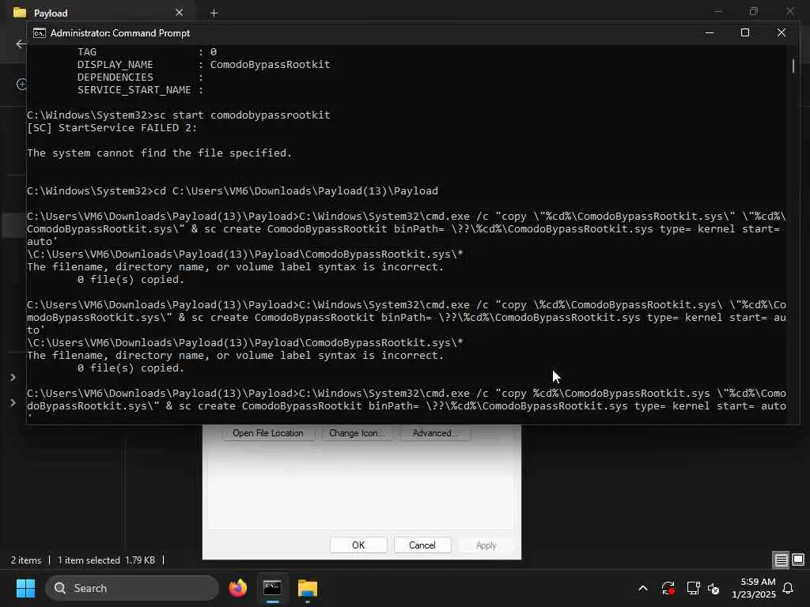810x607 pixels.
Task: Show hidden system tray icons
Action: [x=643, y=588]
